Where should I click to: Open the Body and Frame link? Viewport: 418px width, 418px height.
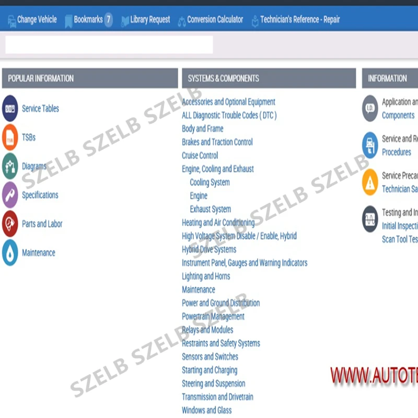click(x=203, y=129)
